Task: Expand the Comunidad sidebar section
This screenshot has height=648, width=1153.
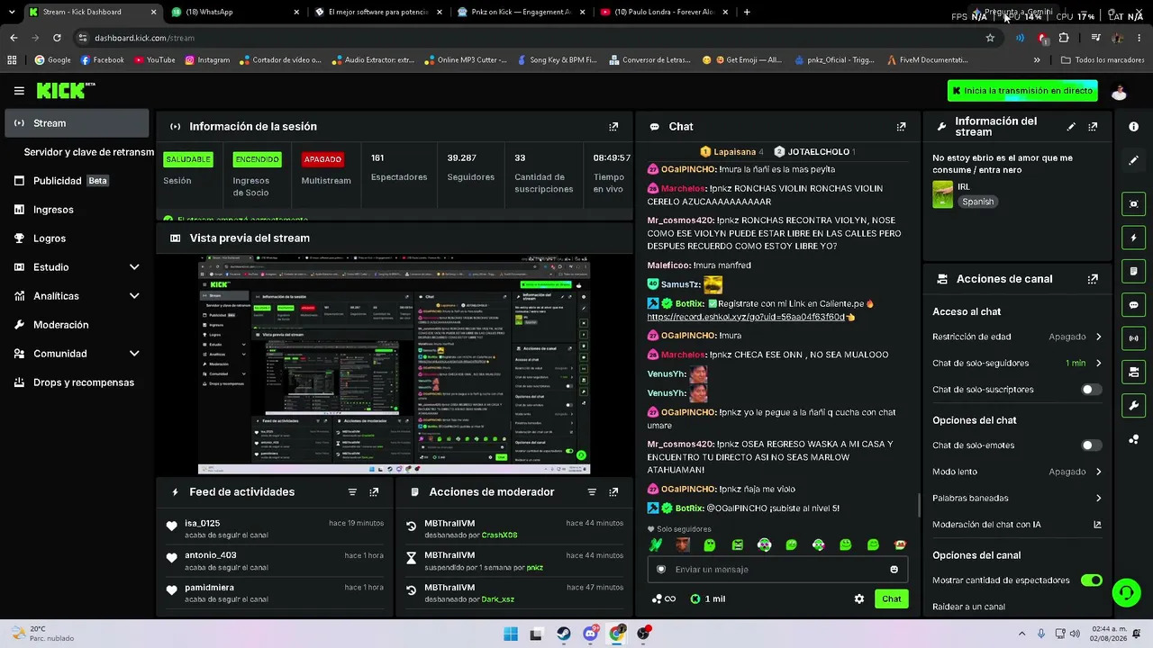Action: pos(77,354)
